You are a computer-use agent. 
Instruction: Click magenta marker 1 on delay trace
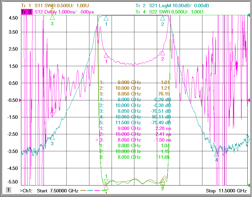click(x=106, y=56)
